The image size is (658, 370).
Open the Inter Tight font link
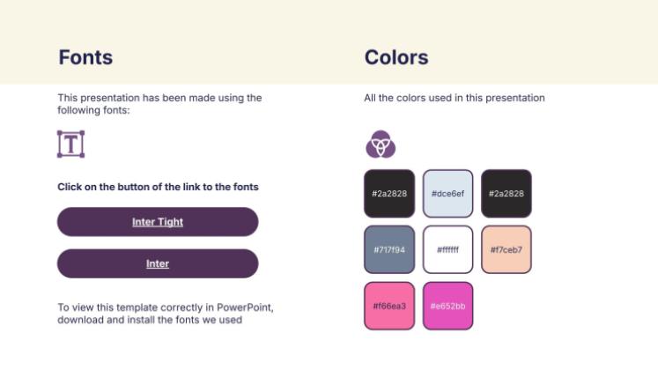[158, 222]
